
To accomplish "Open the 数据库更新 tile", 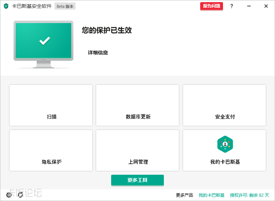I will 137,105.
